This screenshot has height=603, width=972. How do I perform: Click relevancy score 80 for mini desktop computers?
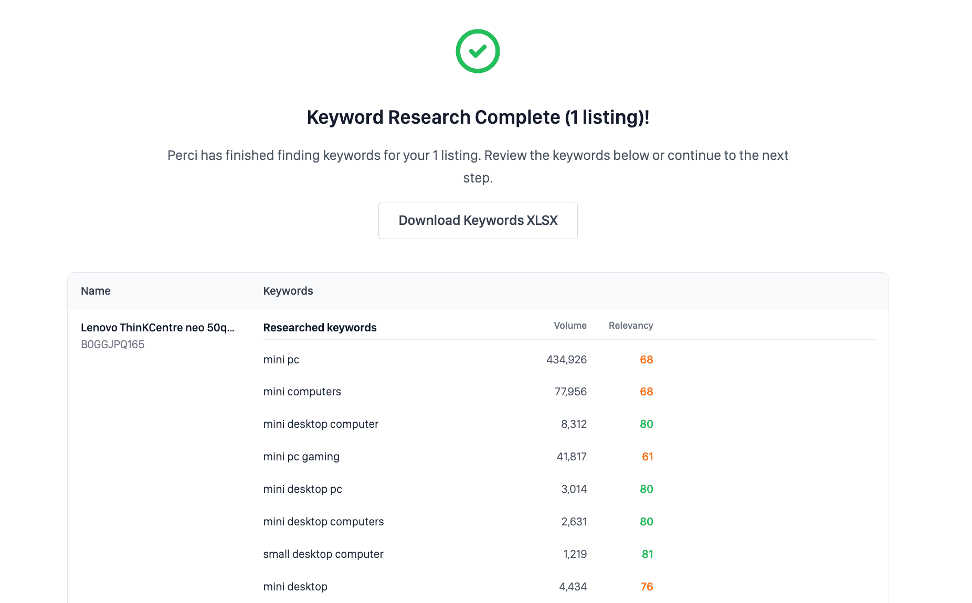(x=646, y=522)
